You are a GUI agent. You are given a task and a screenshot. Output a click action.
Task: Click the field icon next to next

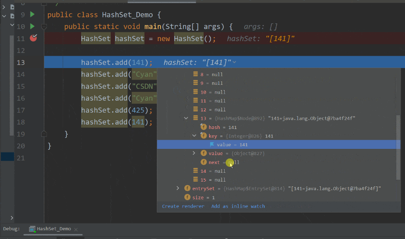click(x=203, y=162)
